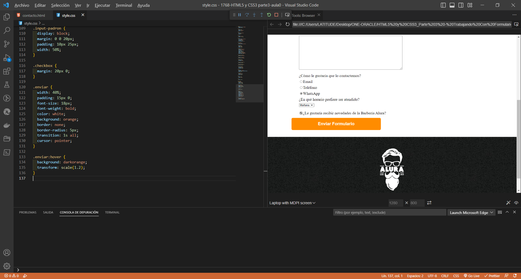
Task: Customize layout icon in title bar
Action: point(470,5)
